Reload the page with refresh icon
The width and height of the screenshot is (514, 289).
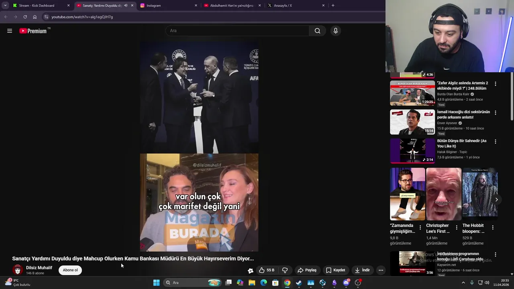25,17
